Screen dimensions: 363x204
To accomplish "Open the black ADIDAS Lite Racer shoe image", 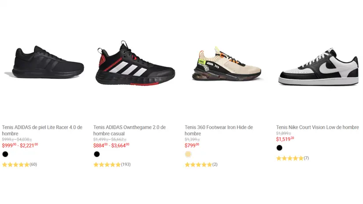I will pyautogui.click(x=44, y=64).
